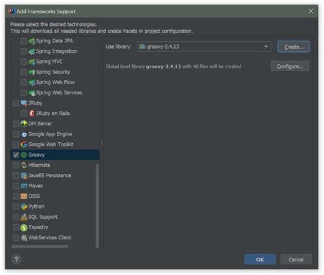Check the Python framework checkbox
Image resolution: width=324 pixels, height=275 pixels.
tap(16, 207)
